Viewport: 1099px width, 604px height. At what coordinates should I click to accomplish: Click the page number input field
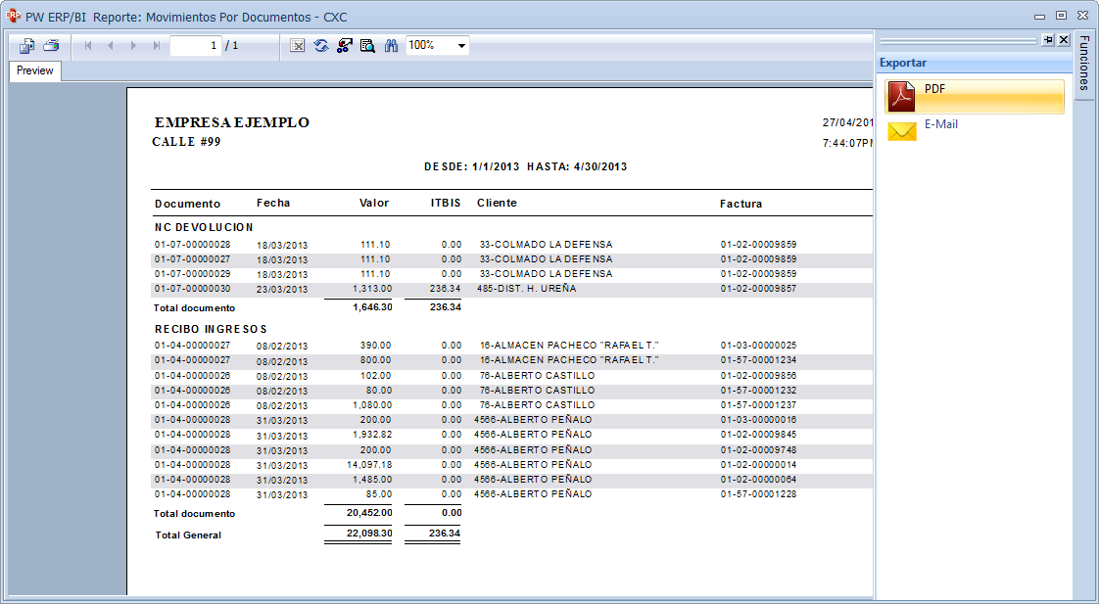click(196, 46)
